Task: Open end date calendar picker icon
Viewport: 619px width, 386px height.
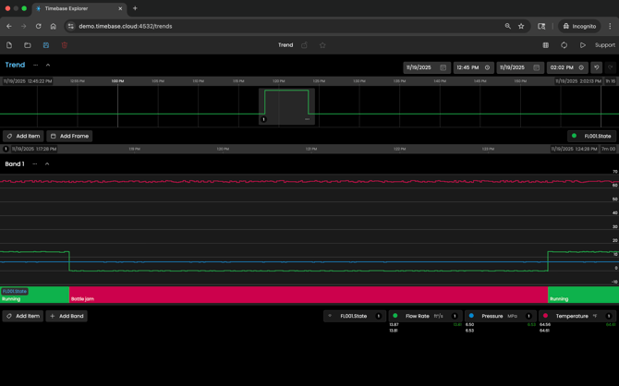Action: click(x=536, y=67)
